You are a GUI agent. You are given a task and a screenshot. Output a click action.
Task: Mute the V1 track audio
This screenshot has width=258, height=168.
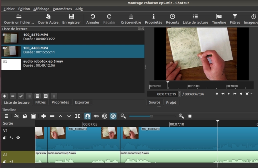tap(11, 138)
